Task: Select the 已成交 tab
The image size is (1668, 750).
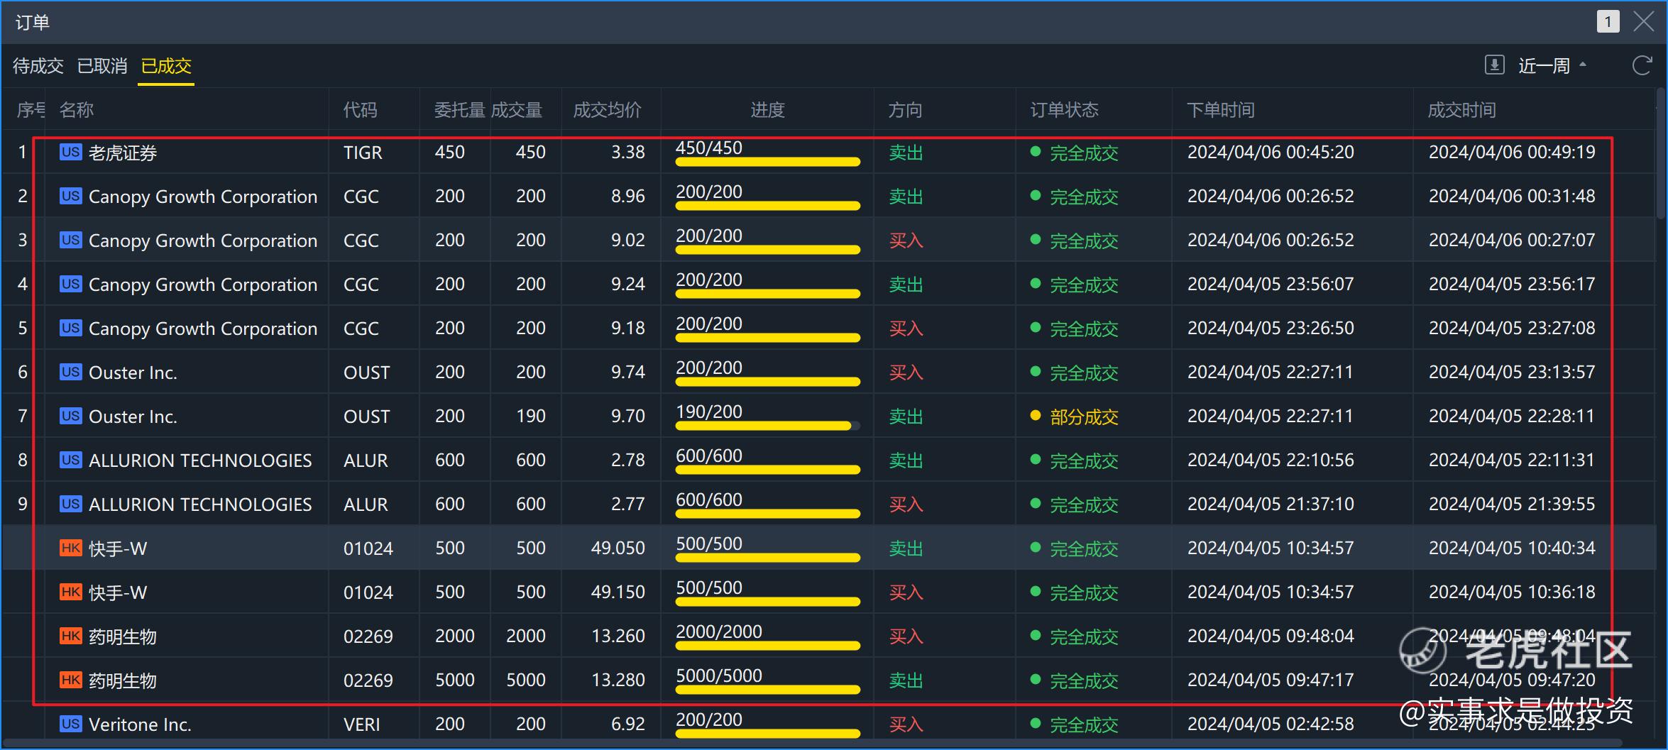Action: pyautogui.click(x=166, y=66)
